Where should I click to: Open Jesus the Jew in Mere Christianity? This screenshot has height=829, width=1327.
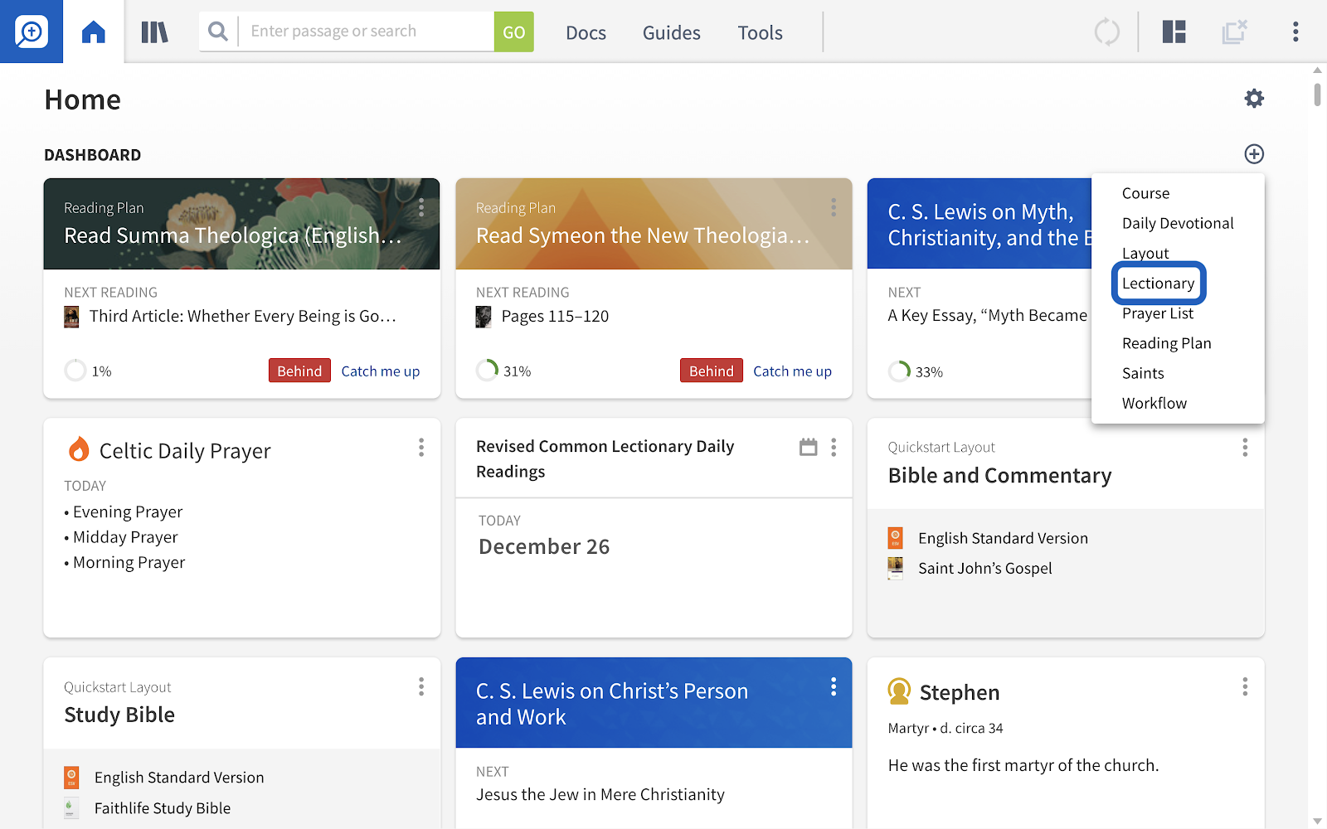pyautogui.click(x=600, y=794)
